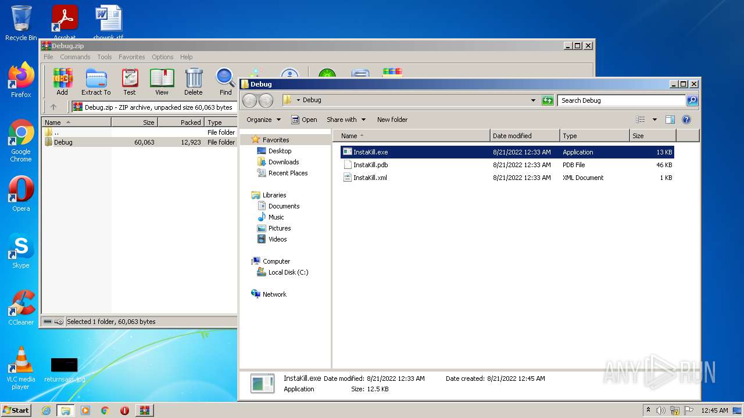Click the Explorer Forward button
Screen dimensions: 744x418
(266, 100)
